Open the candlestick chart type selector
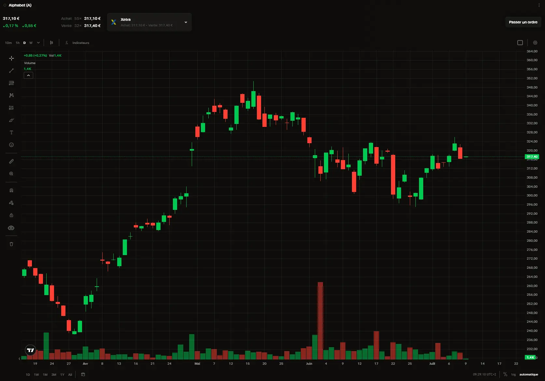The image size is (545, 381). coord(51,43)
